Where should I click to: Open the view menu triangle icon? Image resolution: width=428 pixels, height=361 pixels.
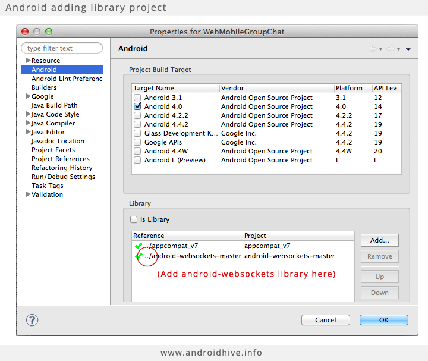(x=408, y=49)
